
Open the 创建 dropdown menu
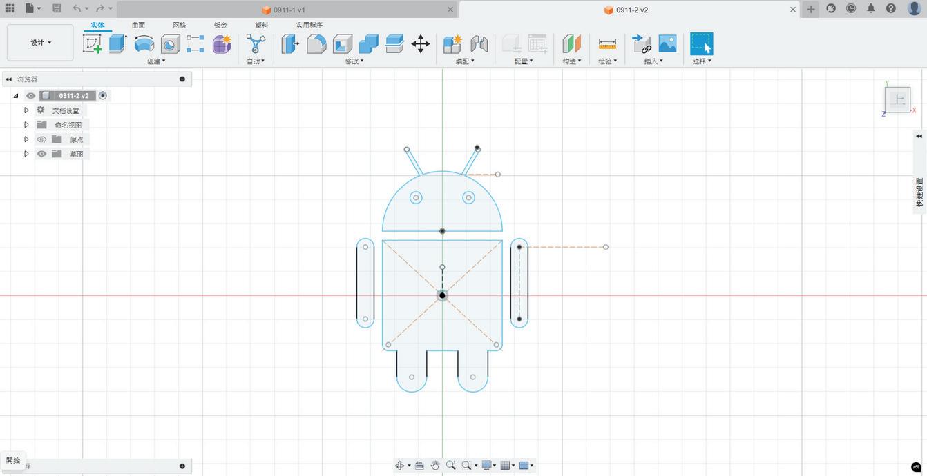156,61
